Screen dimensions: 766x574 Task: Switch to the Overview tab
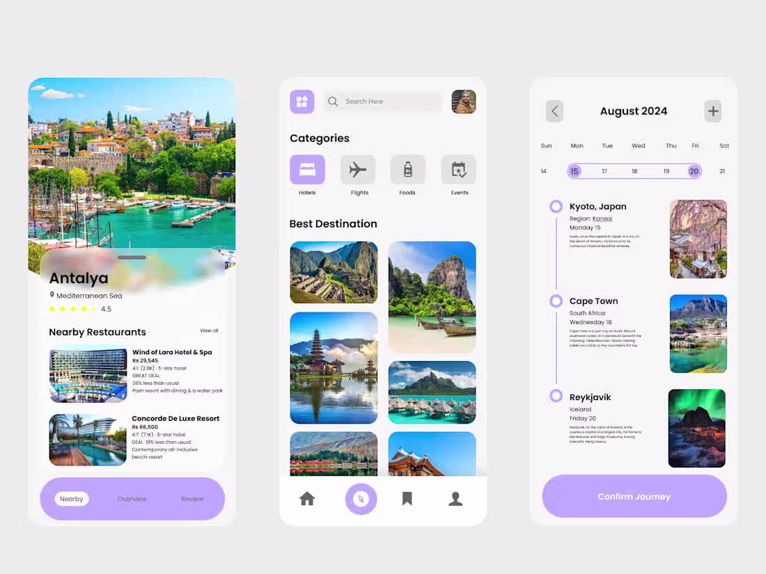click(132, 498)
